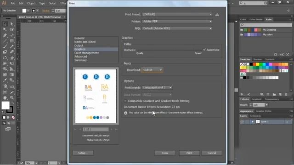Select the Magic Wand tool
The width and height of the screenshot is (294, 165).
(x=5, y=29)
